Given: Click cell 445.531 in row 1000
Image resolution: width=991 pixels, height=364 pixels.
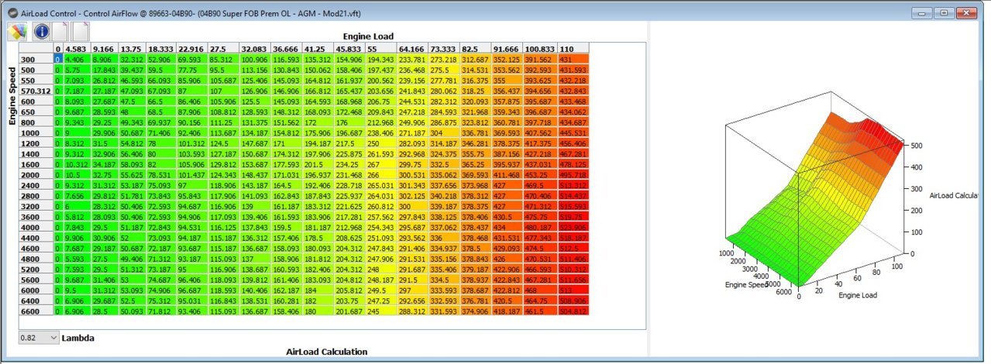Looking at the screenshot, I should pos(573,133).
